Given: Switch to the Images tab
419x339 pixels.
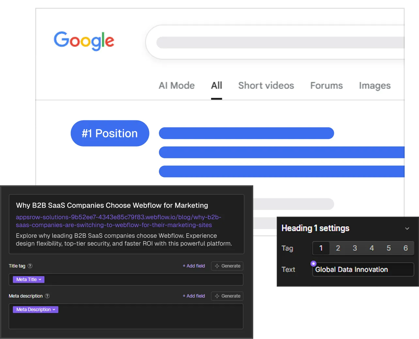Looking at the screenshot, I should (375, 85).
